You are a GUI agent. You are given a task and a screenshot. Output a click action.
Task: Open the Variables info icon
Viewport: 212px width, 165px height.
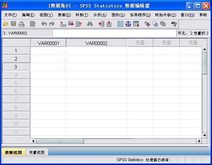click(x=79, y=24)
